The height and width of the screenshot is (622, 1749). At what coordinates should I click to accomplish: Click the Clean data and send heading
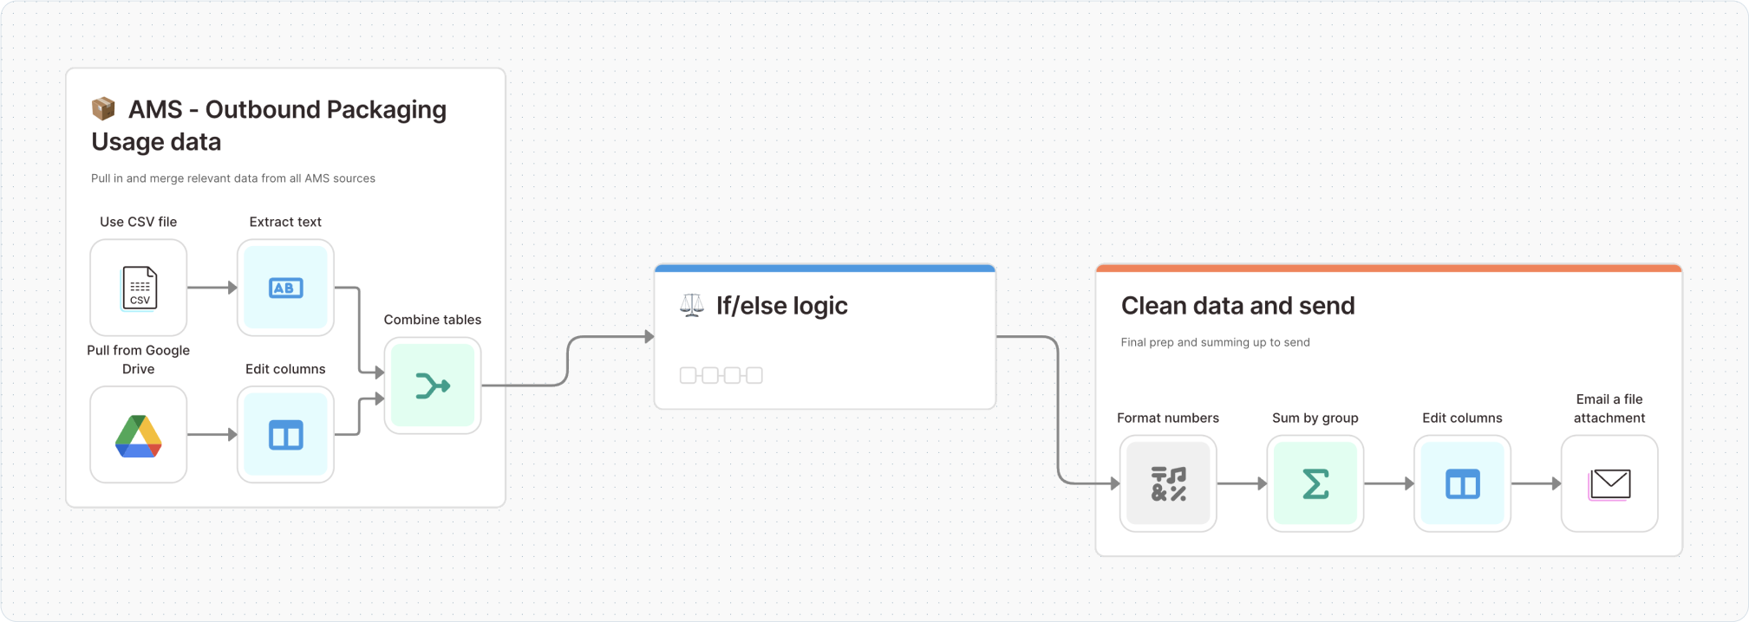point(1237,306)
